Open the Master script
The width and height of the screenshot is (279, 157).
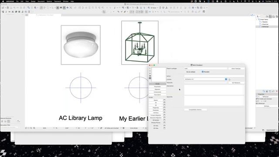tap(156, 100)
